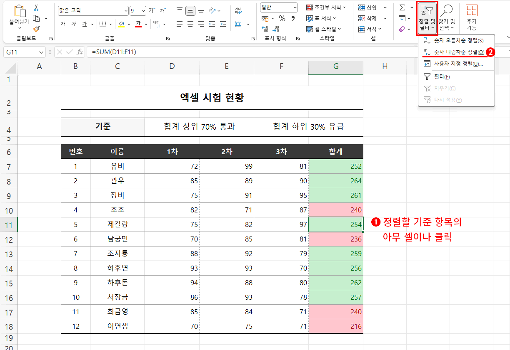Image resolution: width=510 pixels, height=350 pixels.
Task: Click the Cut scissors icon
Action: pos(36,8)
